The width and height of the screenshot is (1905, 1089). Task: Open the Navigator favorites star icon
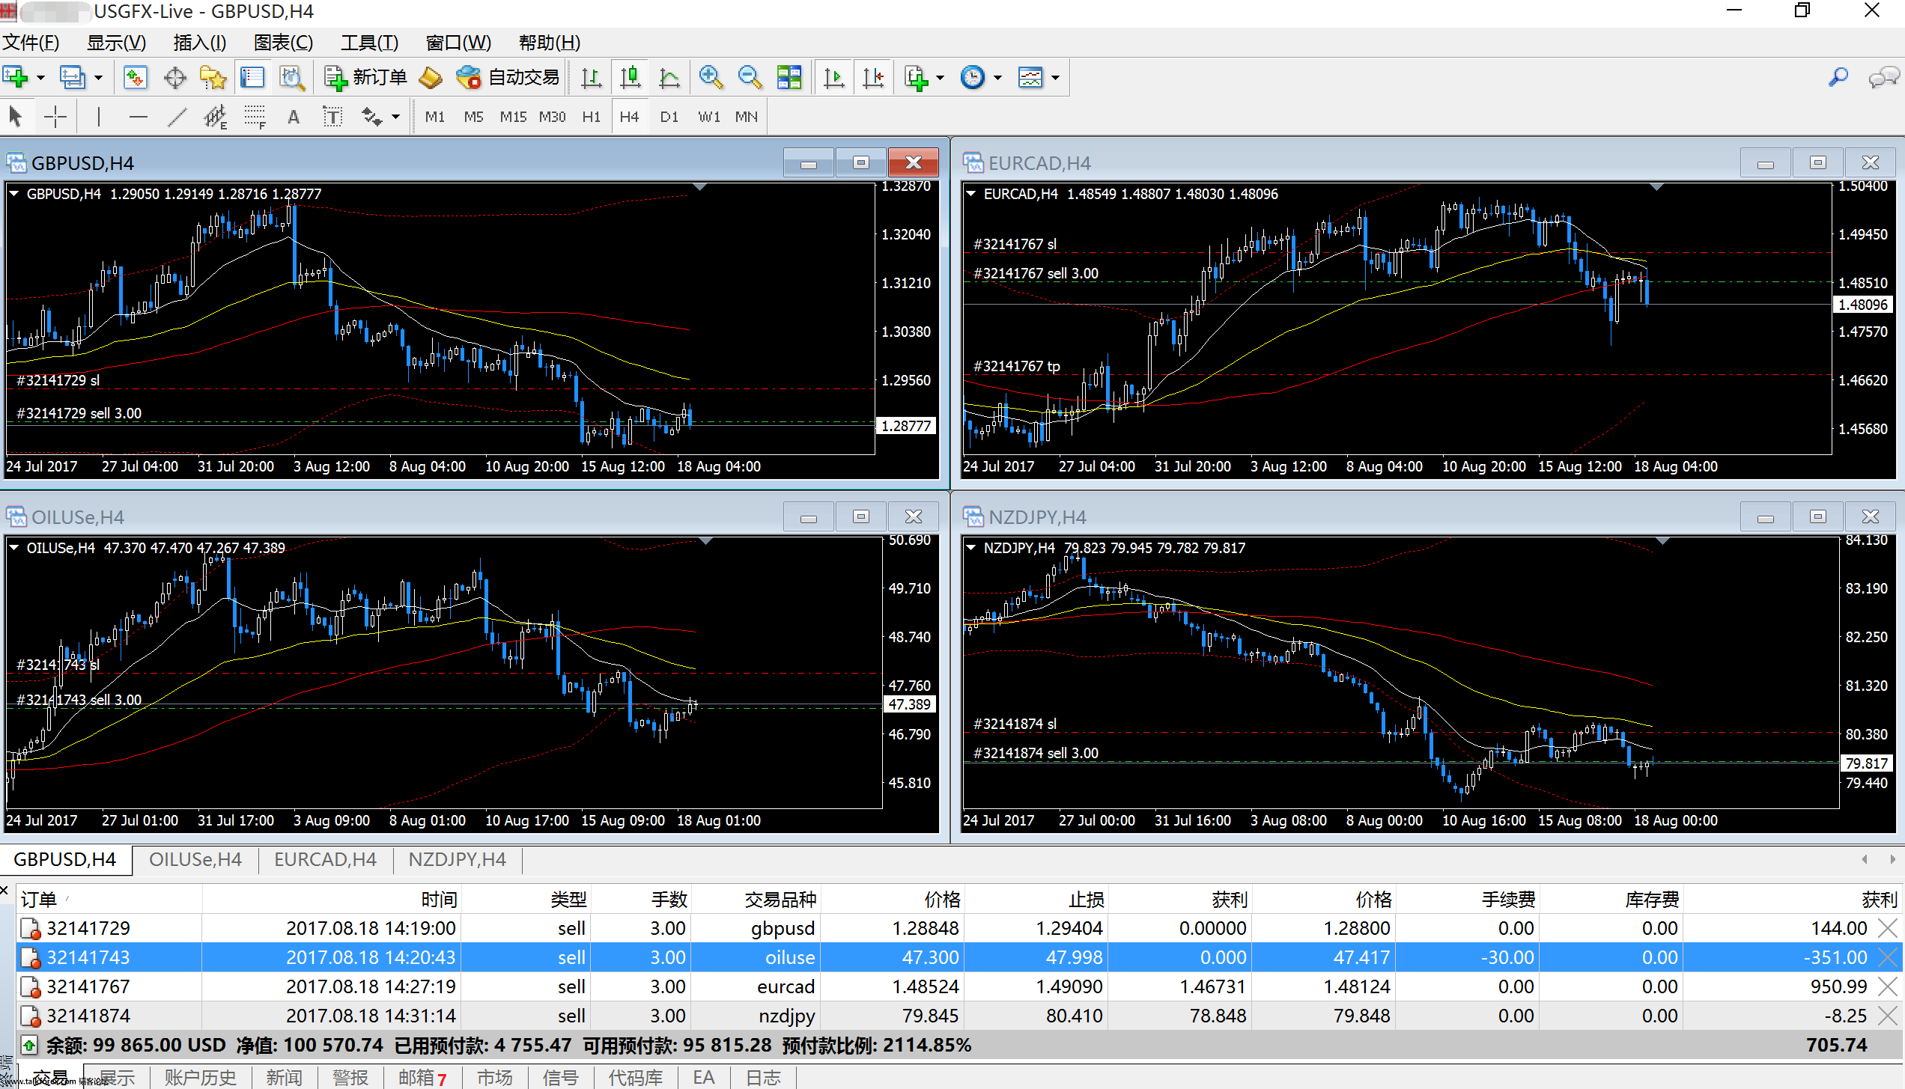[x=213, y=77]
